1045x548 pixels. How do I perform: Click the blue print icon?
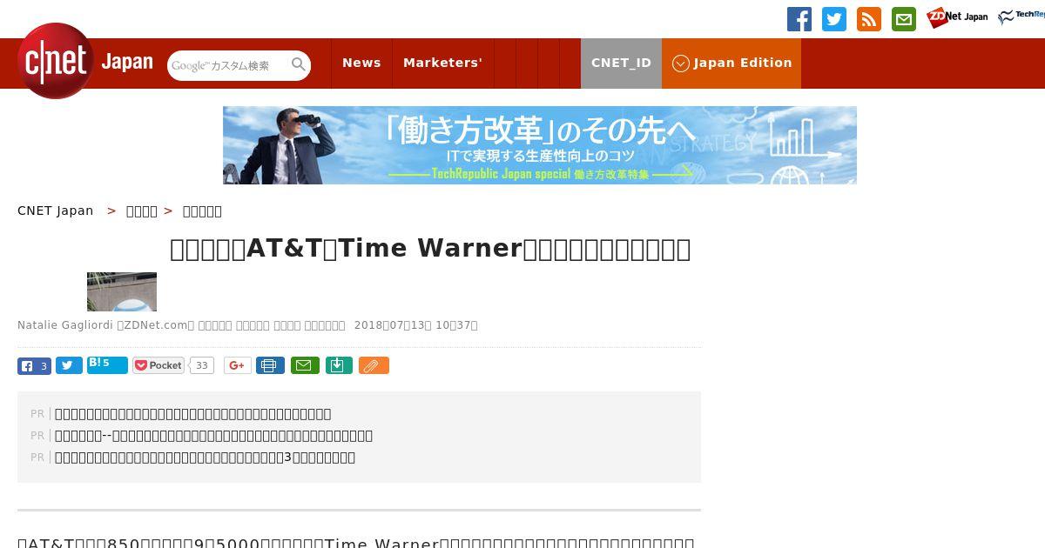[x=270, y=365]
